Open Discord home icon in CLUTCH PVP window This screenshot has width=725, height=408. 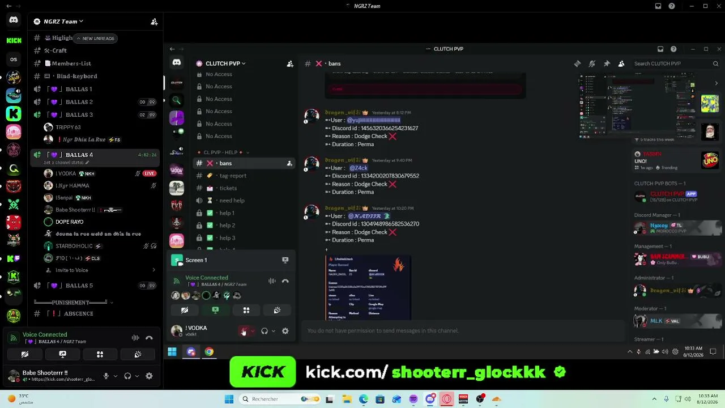coord(177,63)
